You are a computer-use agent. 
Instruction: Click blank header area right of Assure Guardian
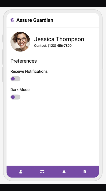pyautogui.click(x=76, y=20)
